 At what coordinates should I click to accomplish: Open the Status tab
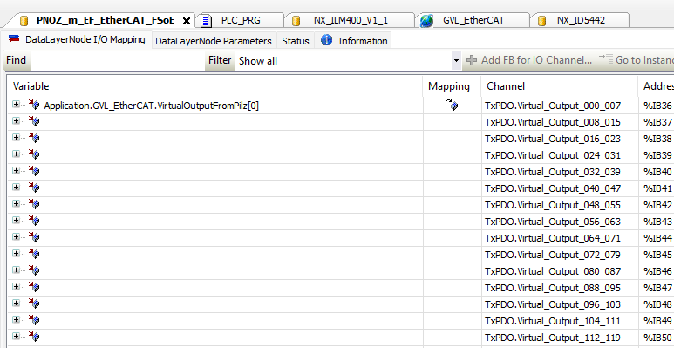pos(296,41)
